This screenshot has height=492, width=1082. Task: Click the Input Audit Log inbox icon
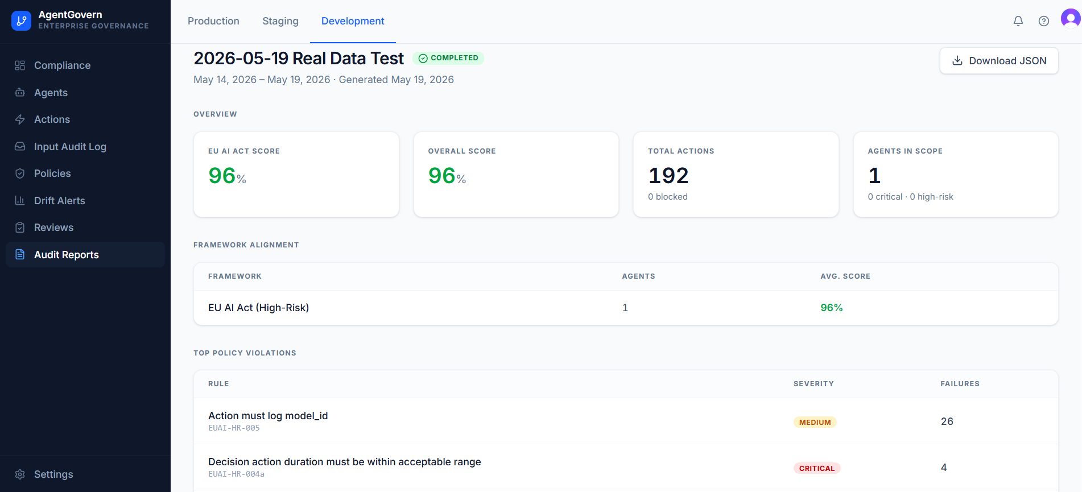[20, 146]
